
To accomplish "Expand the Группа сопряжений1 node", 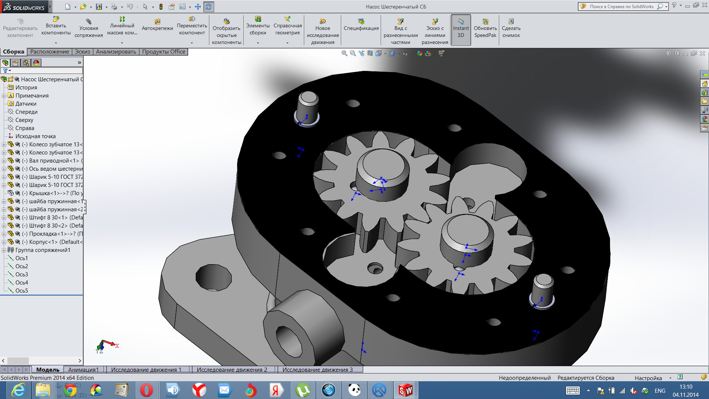I will coord(4,250).
